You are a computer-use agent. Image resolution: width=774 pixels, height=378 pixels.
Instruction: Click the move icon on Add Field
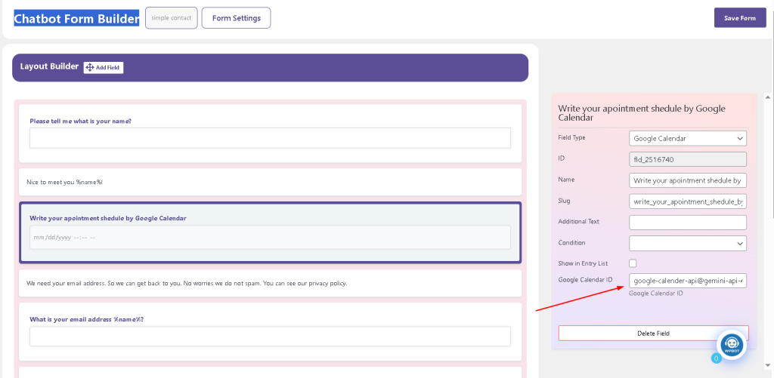tap(89, 68)
